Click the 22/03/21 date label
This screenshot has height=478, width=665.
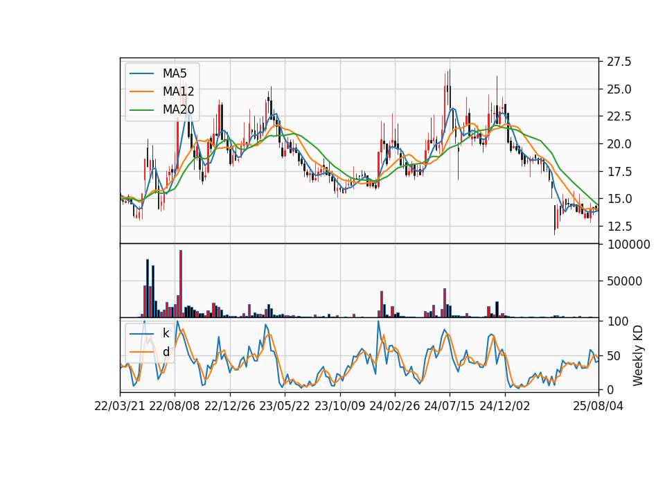(120, 406)
